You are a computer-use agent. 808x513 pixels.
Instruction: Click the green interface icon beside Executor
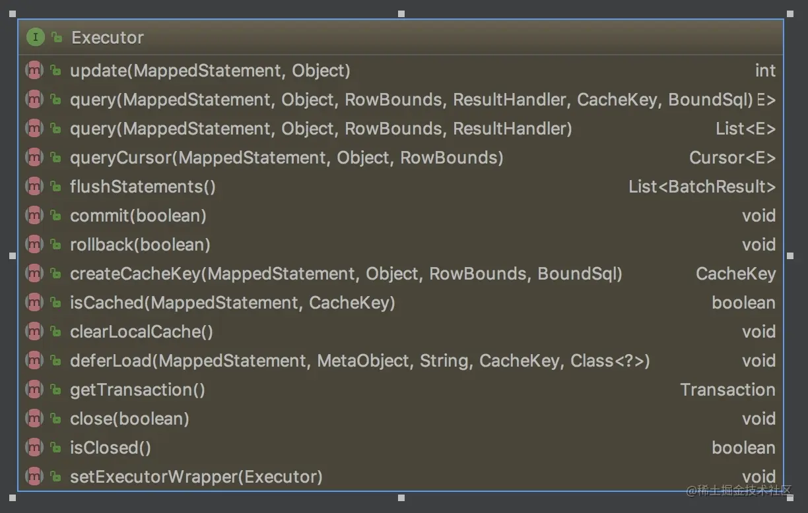pos(36,38)
